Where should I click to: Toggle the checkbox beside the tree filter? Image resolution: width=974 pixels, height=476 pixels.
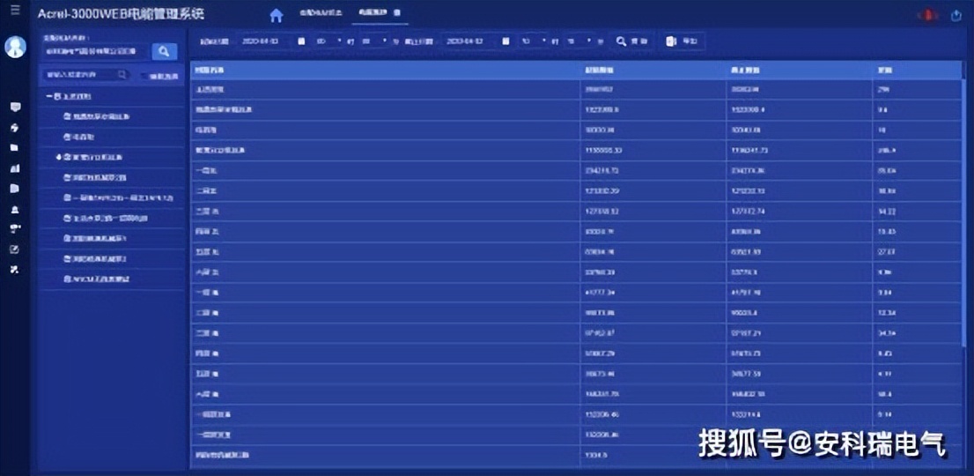tap(144, 77)
